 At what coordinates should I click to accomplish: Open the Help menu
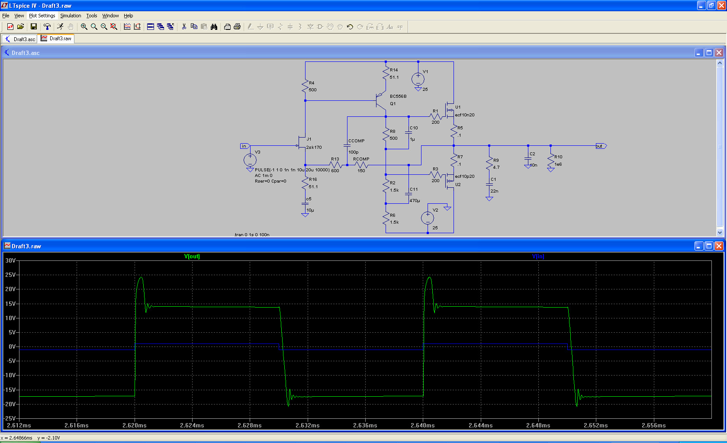(x=129, y=16)
